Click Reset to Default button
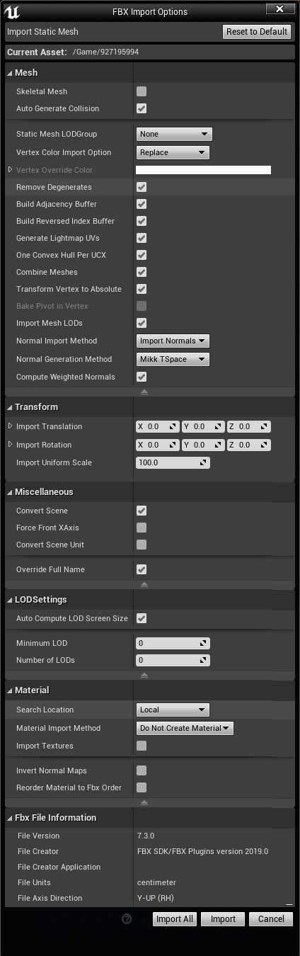Screen dimensions: 300x956 click(x=257, y=31)
